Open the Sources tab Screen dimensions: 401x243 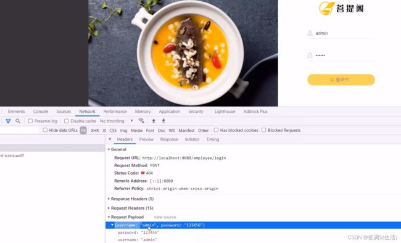(64, 112)
